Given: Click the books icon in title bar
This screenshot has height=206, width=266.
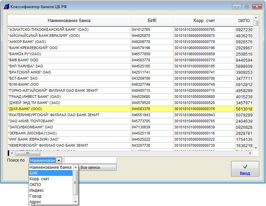Looking at the screenshot, I should [6, 7].
